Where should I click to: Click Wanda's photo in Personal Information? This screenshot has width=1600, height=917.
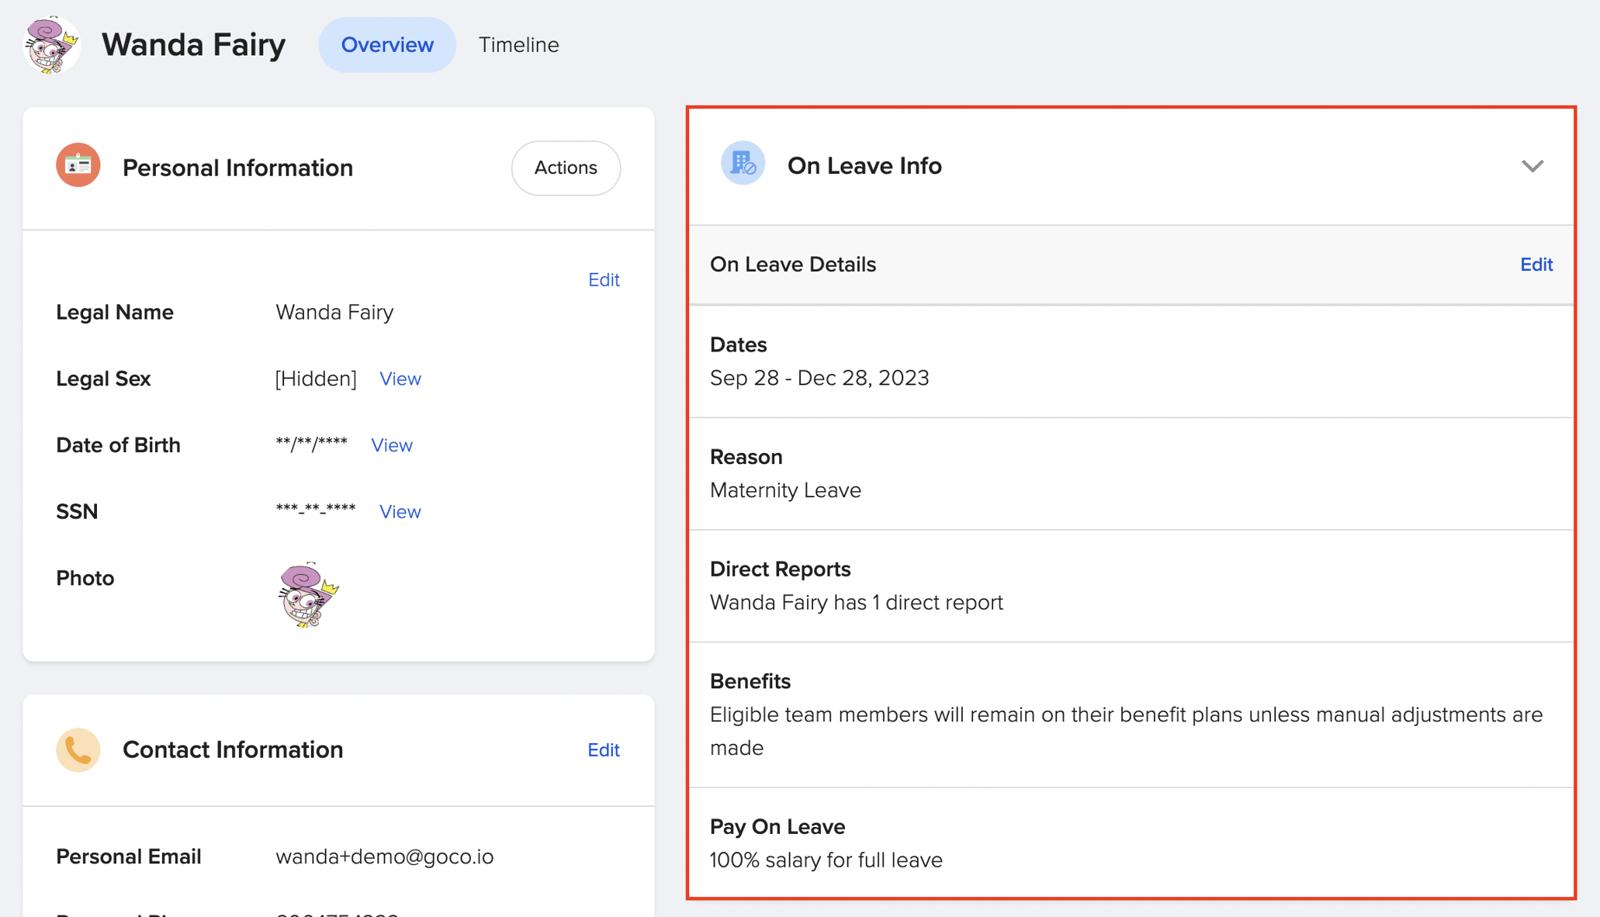306,594
